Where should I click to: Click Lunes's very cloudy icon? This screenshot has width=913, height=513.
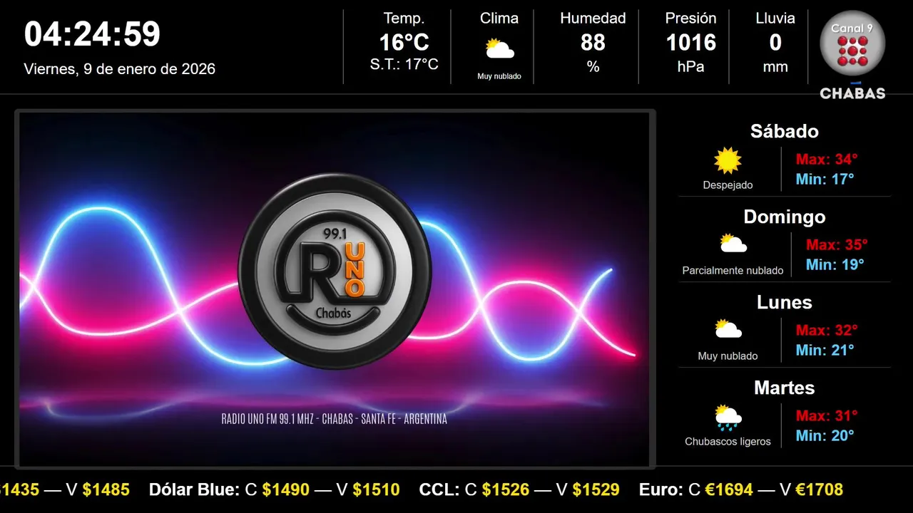[728, 329]
